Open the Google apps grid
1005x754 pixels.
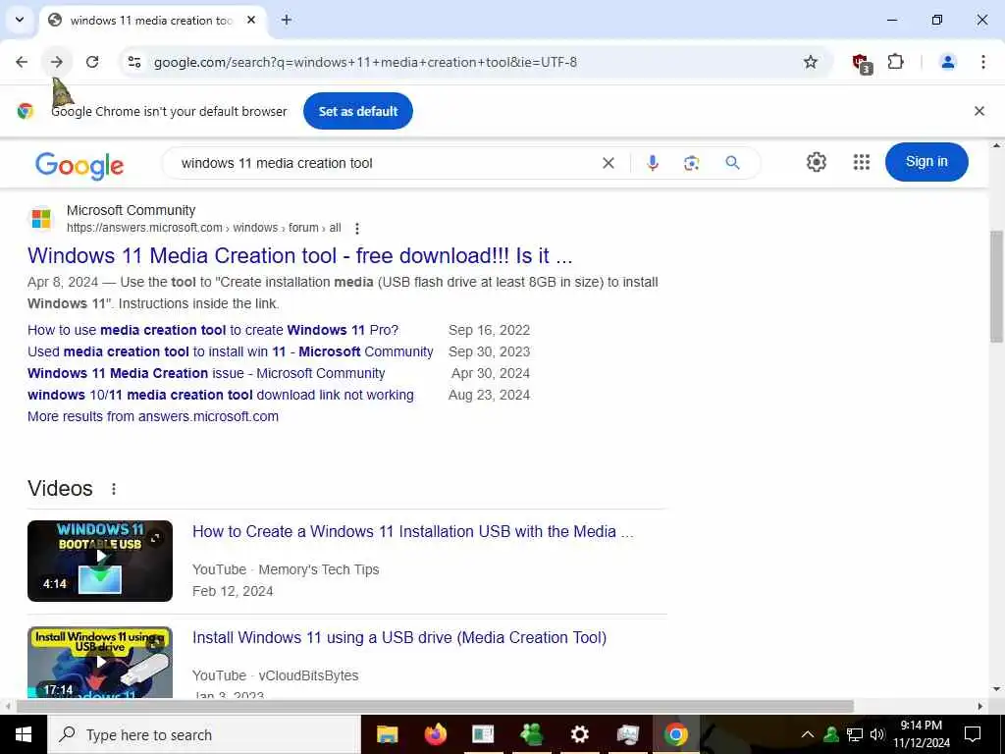pyautogui.click(x=862, y=162)
